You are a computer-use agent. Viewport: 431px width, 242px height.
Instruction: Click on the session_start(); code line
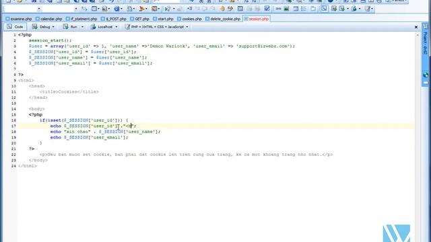point(50,40)
